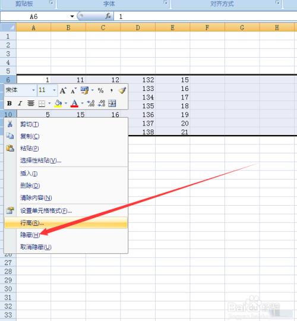Select 取消隐藏(U) menu entry
The image size is (297, 321).
pos(65,247)
